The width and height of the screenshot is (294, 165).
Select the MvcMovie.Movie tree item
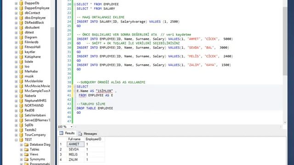pos(37,86)
